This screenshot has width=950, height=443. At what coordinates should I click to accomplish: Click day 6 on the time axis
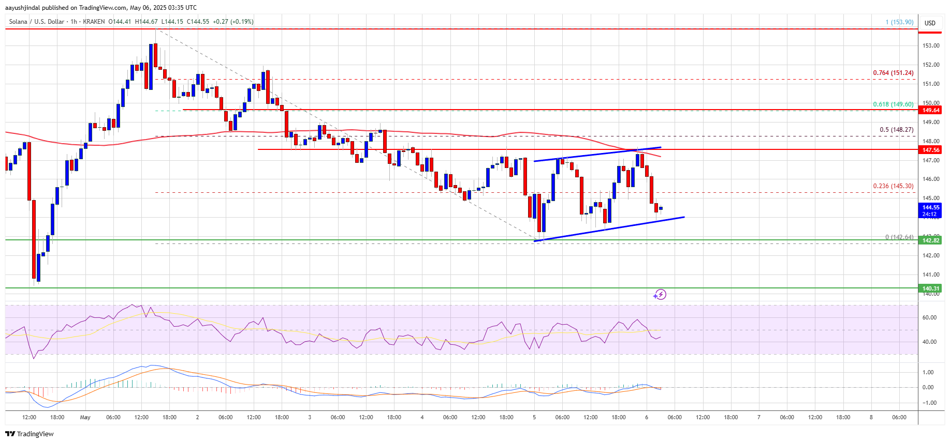point(647,417)
